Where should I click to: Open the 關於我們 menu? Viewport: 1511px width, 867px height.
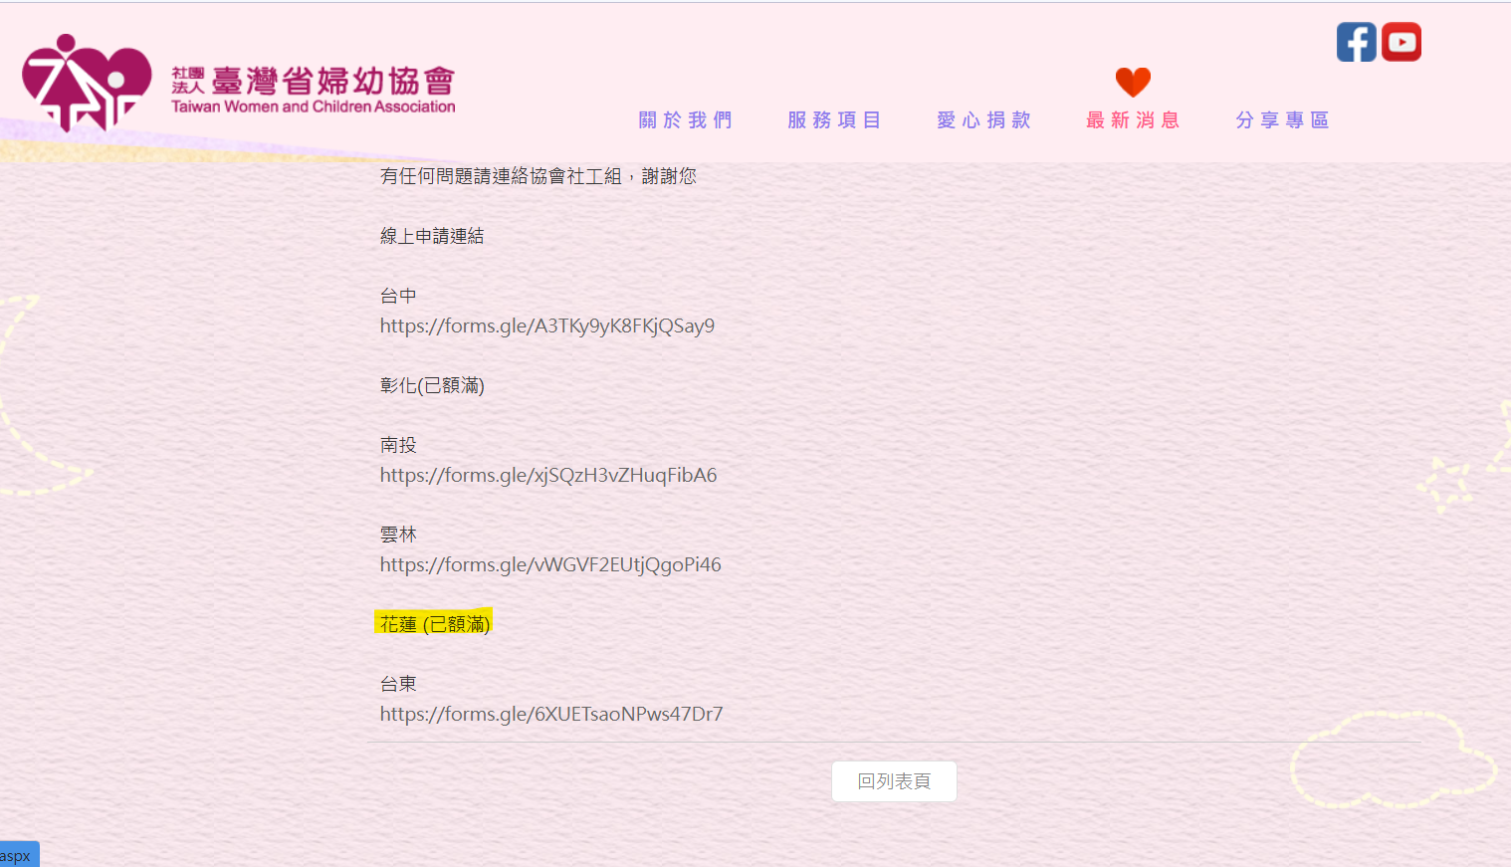pos(686,120)
